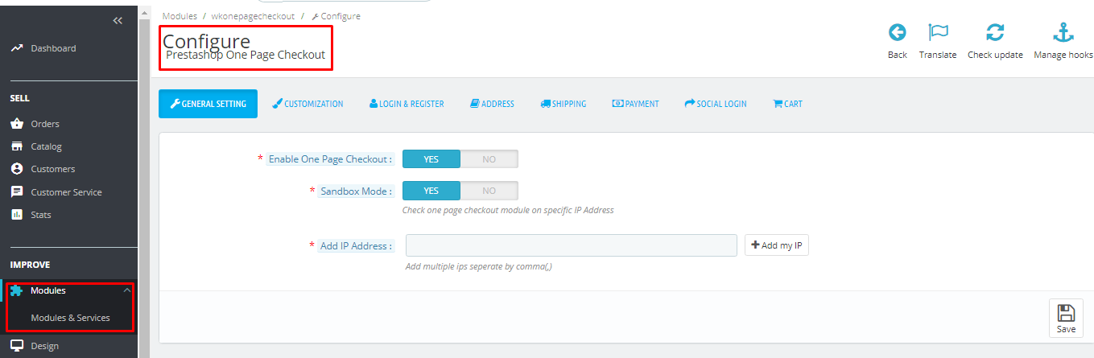Open wkonepagecheckout breadcrumb link
This screenshot has height=358, width=1094.
coord(253,16)
